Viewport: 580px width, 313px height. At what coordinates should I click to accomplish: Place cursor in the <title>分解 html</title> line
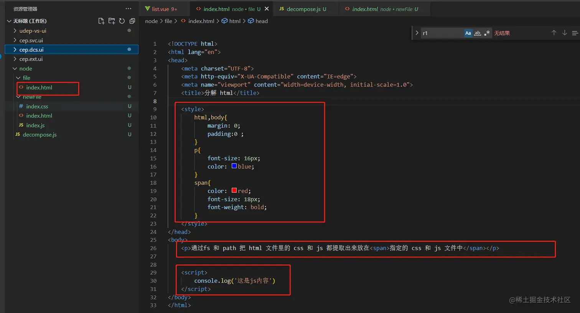[x=220, y=93]
